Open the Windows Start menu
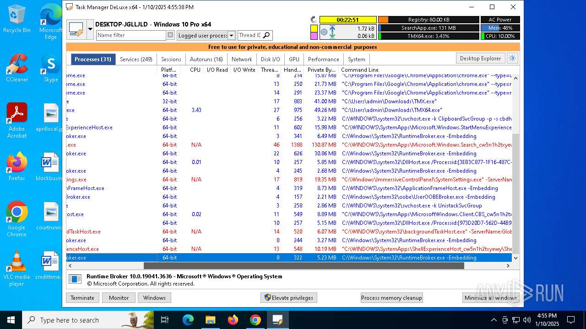 click(11, 320)
